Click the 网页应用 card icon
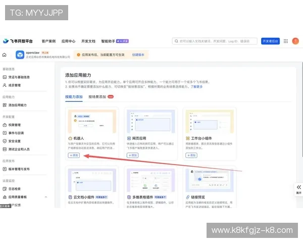303x243 pixels. coord(129,138)
